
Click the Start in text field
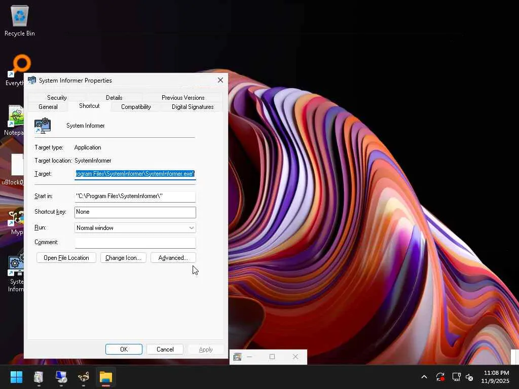pyautogui.click(x=135, y=196)
